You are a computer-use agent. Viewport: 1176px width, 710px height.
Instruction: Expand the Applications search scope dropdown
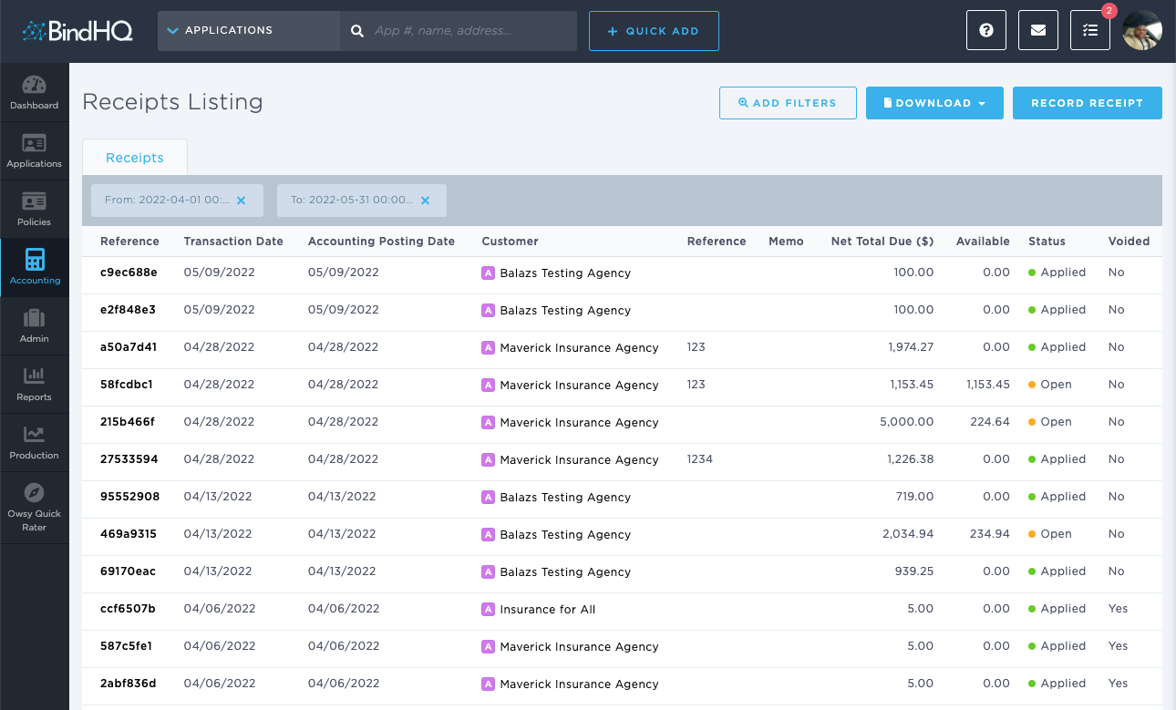tap(248, 31)
